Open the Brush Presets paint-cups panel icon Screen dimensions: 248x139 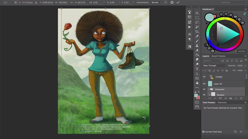(189, 12)
